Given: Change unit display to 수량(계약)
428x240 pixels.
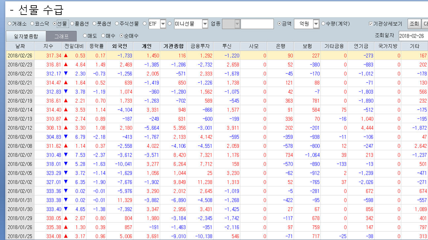Looking at the screenshot, I should click(x=323, y=24).
